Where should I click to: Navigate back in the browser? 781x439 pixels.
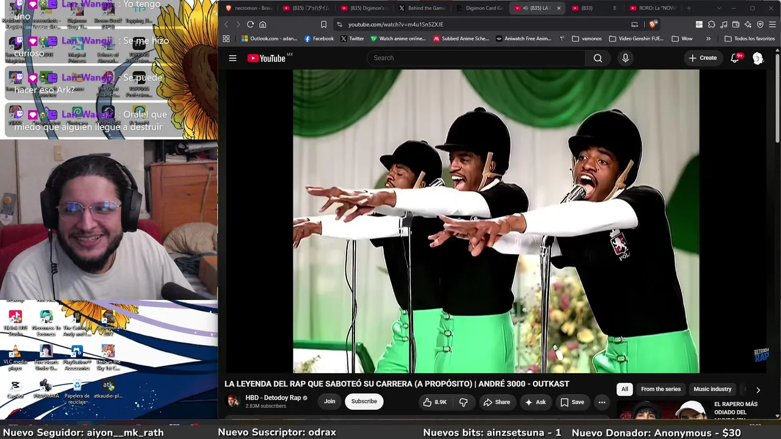click(x=226, y=24)
